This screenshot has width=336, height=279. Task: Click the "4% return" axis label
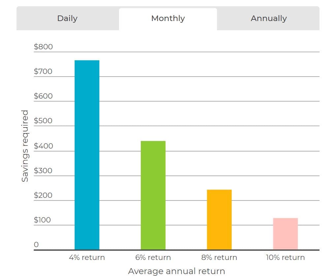(x=87, y=258)
